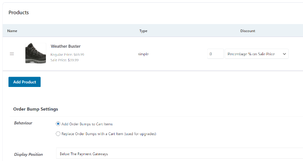This screenshot has height=161, width=303.
Task: Click the Regular Price $69.99 text
Action: 67,54
